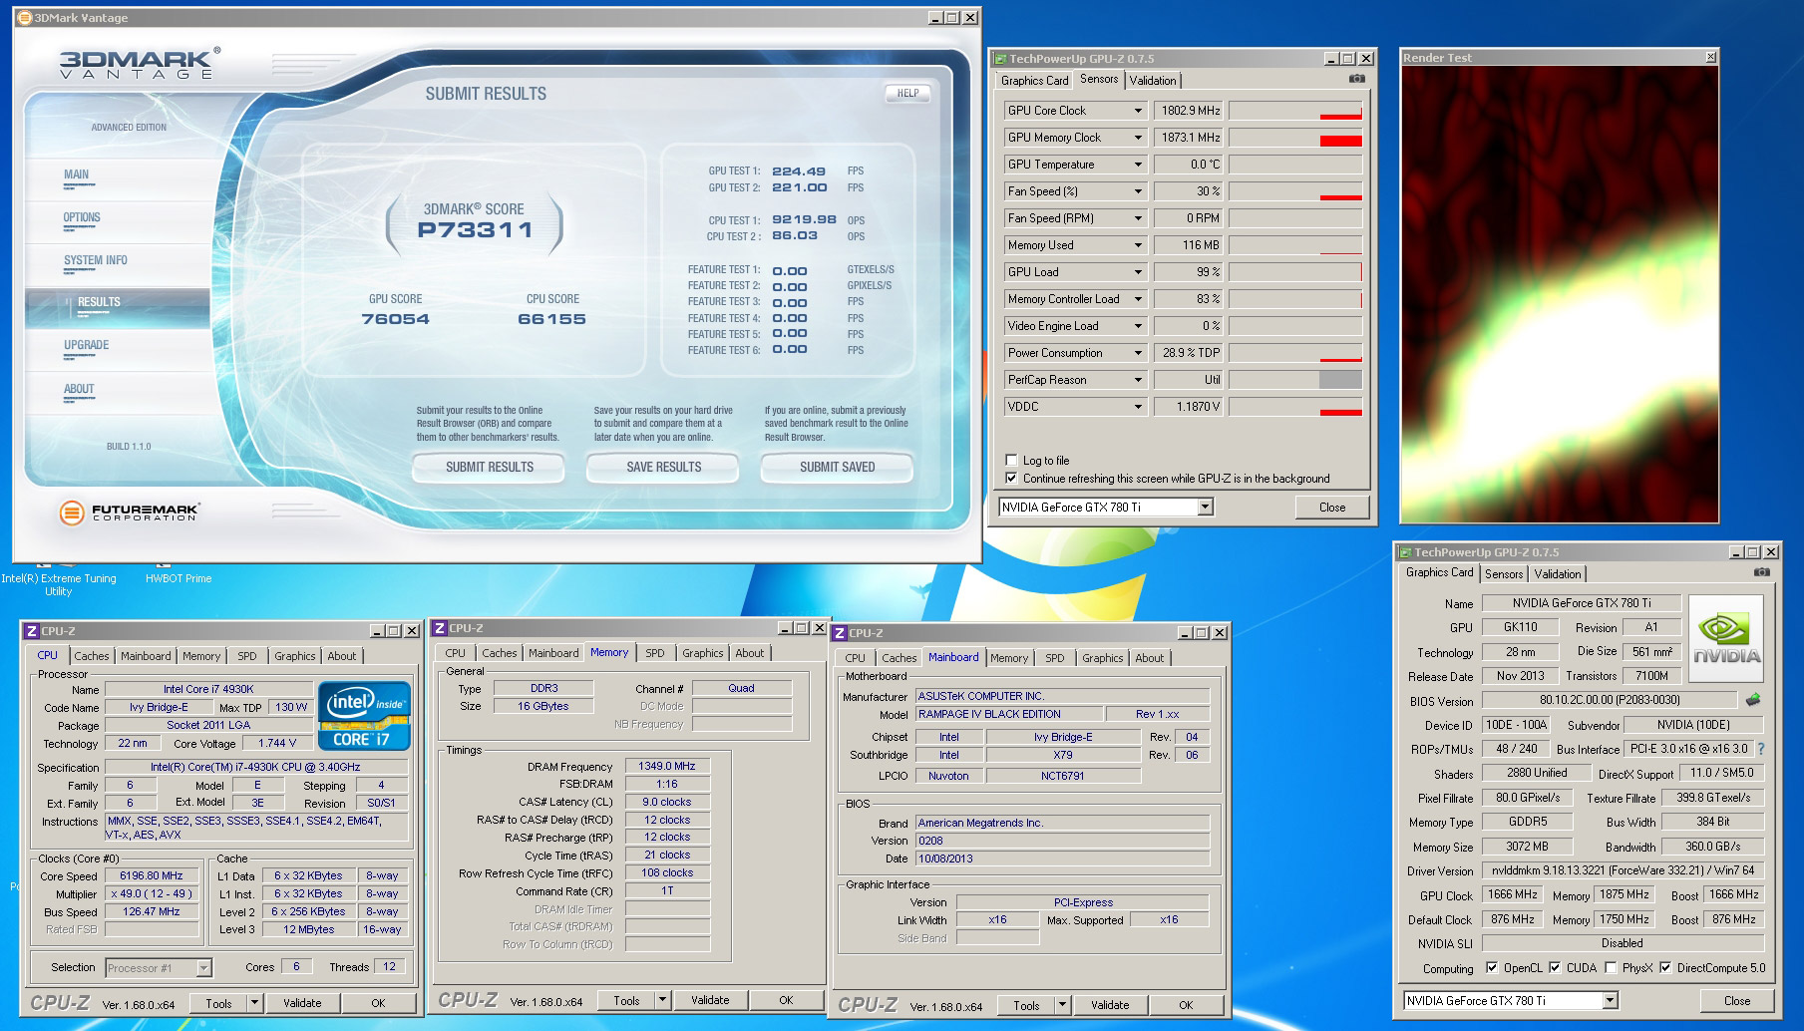Open the GPU Core Clock sensor dropdown
The height and width of the screenshot is (1031, 1804).
click(1138, 111)
